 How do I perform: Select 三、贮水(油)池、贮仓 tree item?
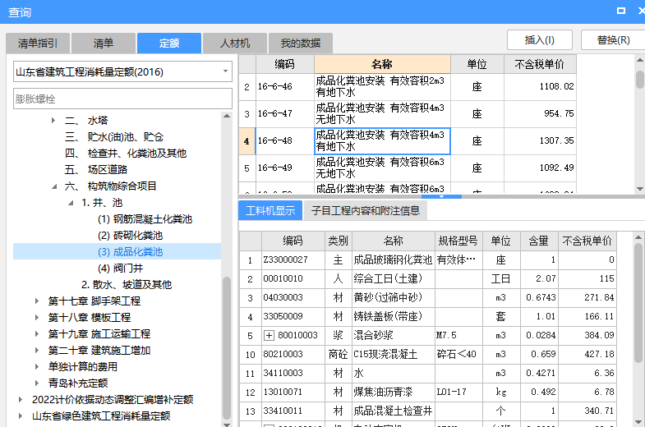(x=114, y=137)
